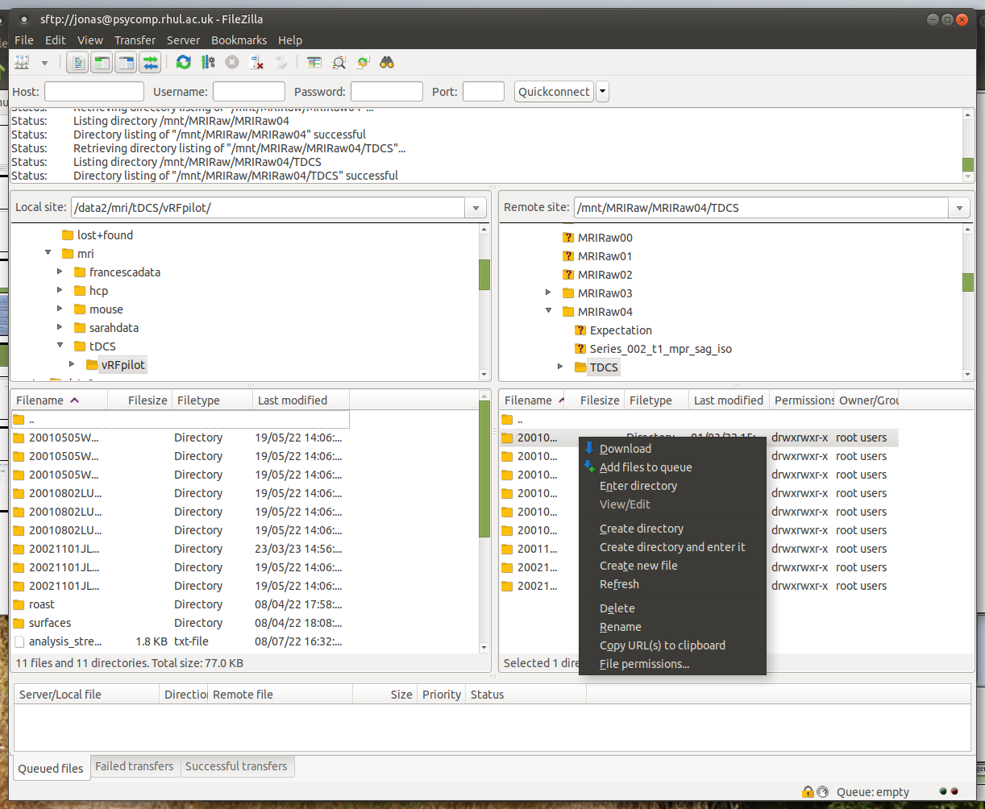
Task: Open the Site Manager
Action: click(22, 62)
